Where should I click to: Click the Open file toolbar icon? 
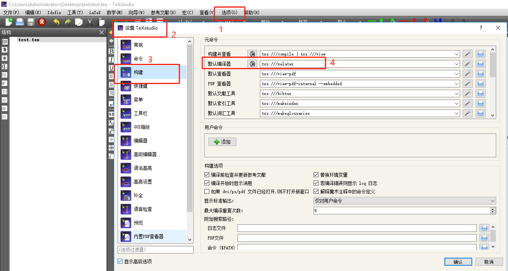tap(20, 22)
